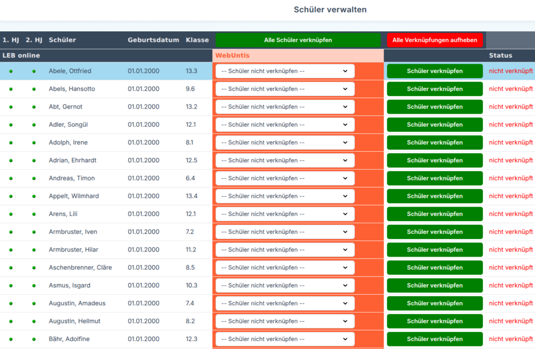Click 2. HJ dot for Augustin, Hellmut

34,321
